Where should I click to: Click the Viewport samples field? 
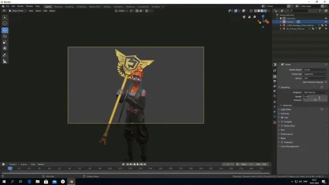[315, 100]
